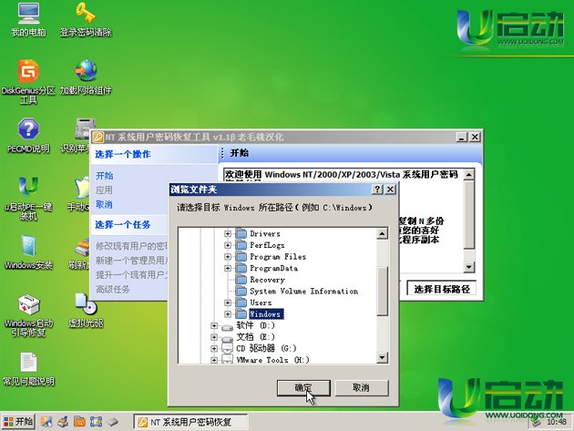The height and width of the screenshot is (431, 574).
Task: Click orange folder quick launch icon
Action: coord(79,422)
